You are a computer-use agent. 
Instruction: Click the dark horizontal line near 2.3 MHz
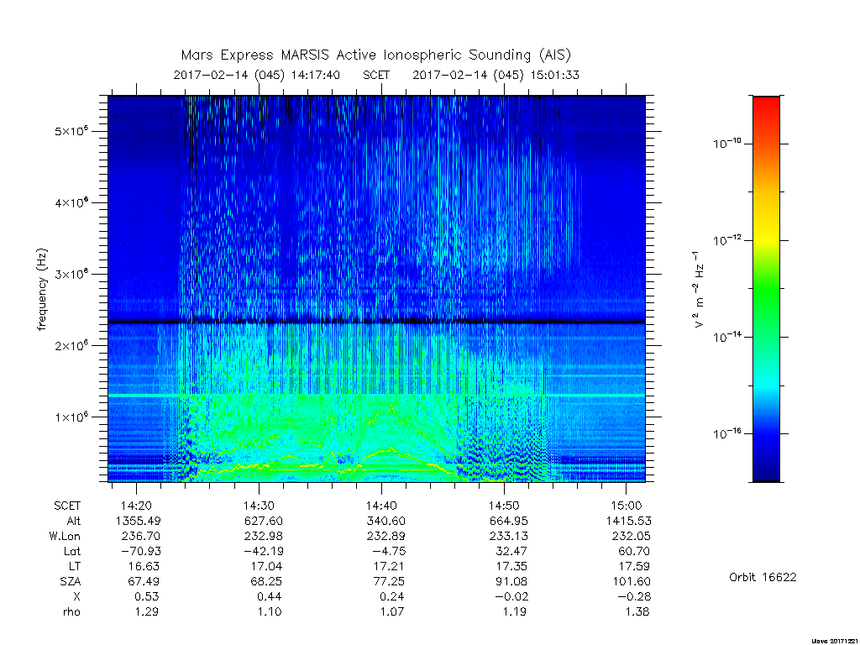376,322
